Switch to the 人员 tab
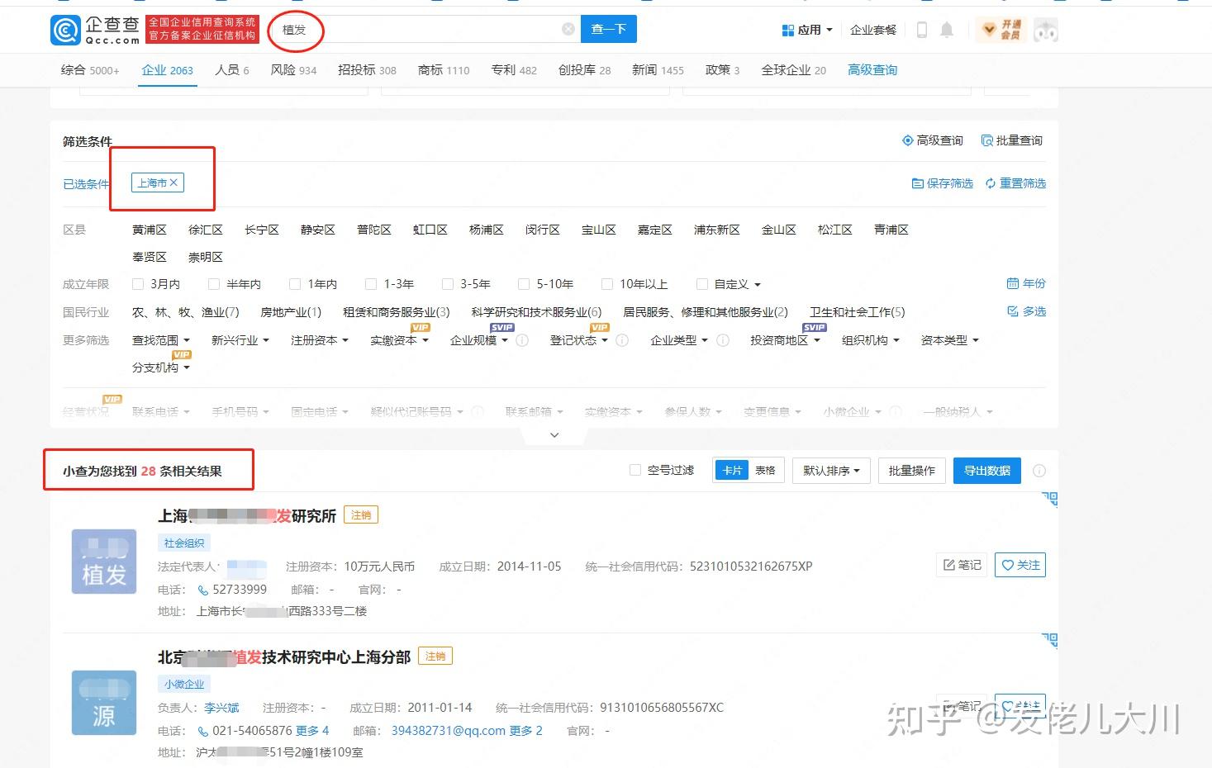The image size is (1212, 768). point(232,70)
